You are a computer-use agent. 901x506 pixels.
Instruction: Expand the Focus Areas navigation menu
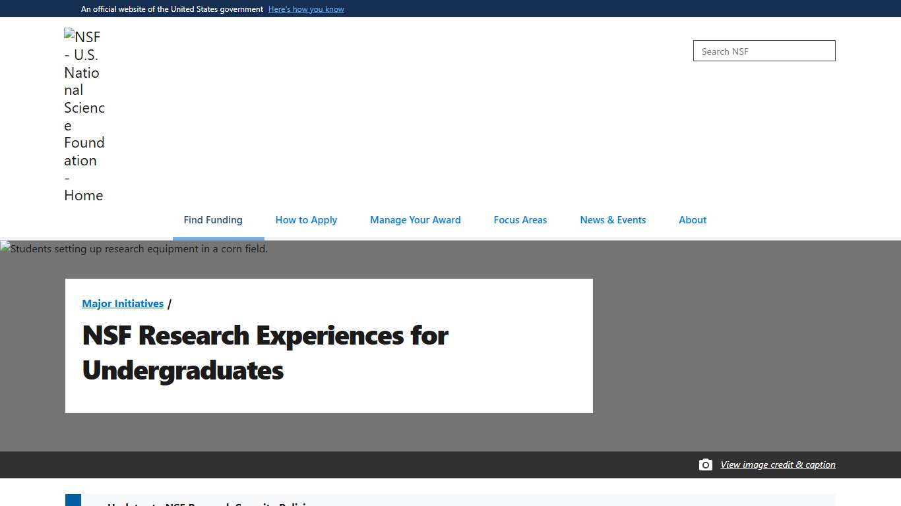click(520, 220)
